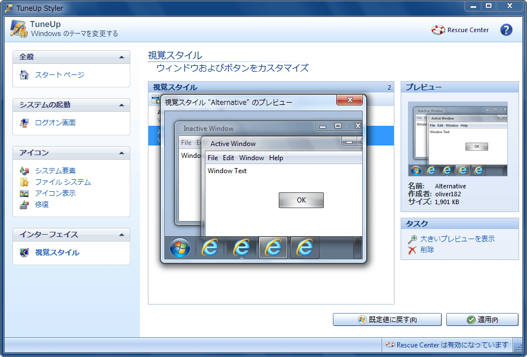
Task: Click the ログオン画面 icon
Action: click(x=24, y=123)
